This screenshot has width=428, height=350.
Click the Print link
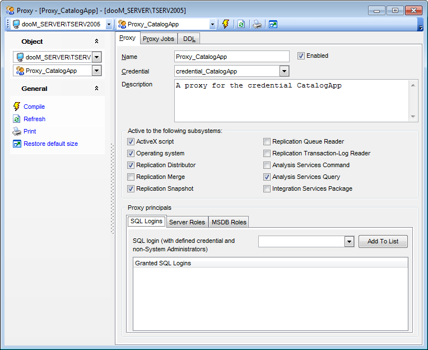(30, 131)
